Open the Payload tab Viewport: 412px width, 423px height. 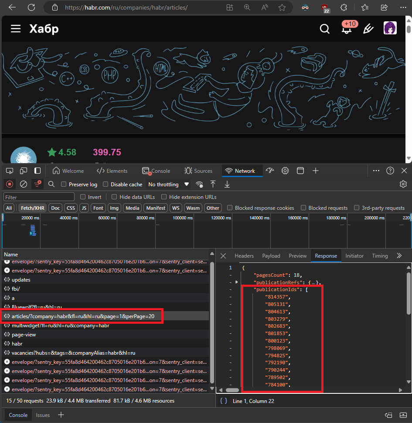pos(271,256)
